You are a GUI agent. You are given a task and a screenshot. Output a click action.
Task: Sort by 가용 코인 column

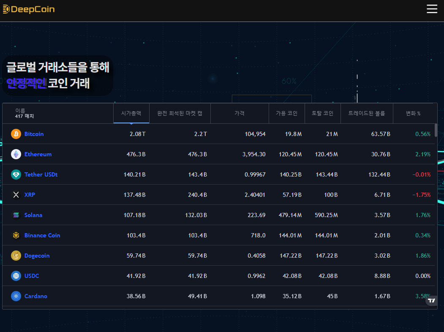(286, 113)
